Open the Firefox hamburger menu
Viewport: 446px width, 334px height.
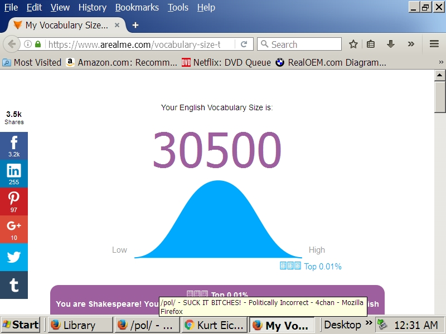click(x=434, y=44)
